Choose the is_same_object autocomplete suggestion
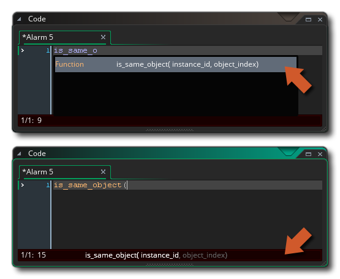This screenshot has height=279, width=340. tap(176, 64)
